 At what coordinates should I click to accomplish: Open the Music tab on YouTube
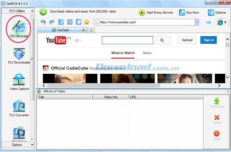click(x=147, y=53)
